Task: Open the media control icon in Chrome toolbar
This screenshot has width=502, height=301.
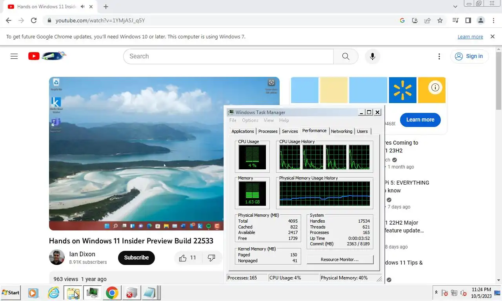Action: (455, 20)
